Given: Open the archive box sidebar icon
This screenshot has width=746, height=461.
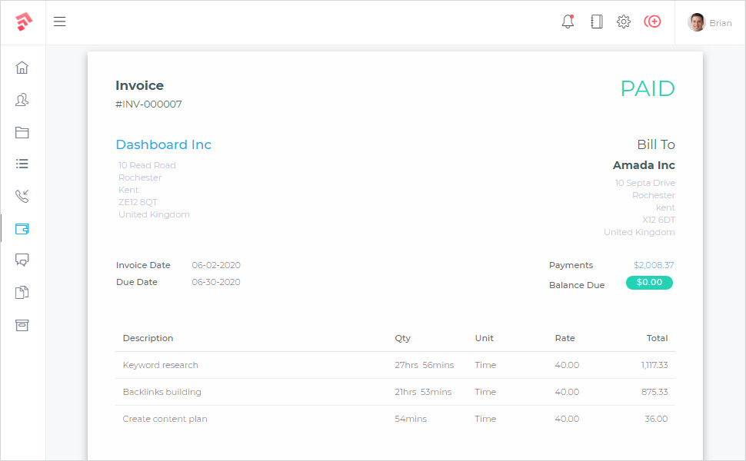Looking at the screenshot, I should (x=22, y=324).
